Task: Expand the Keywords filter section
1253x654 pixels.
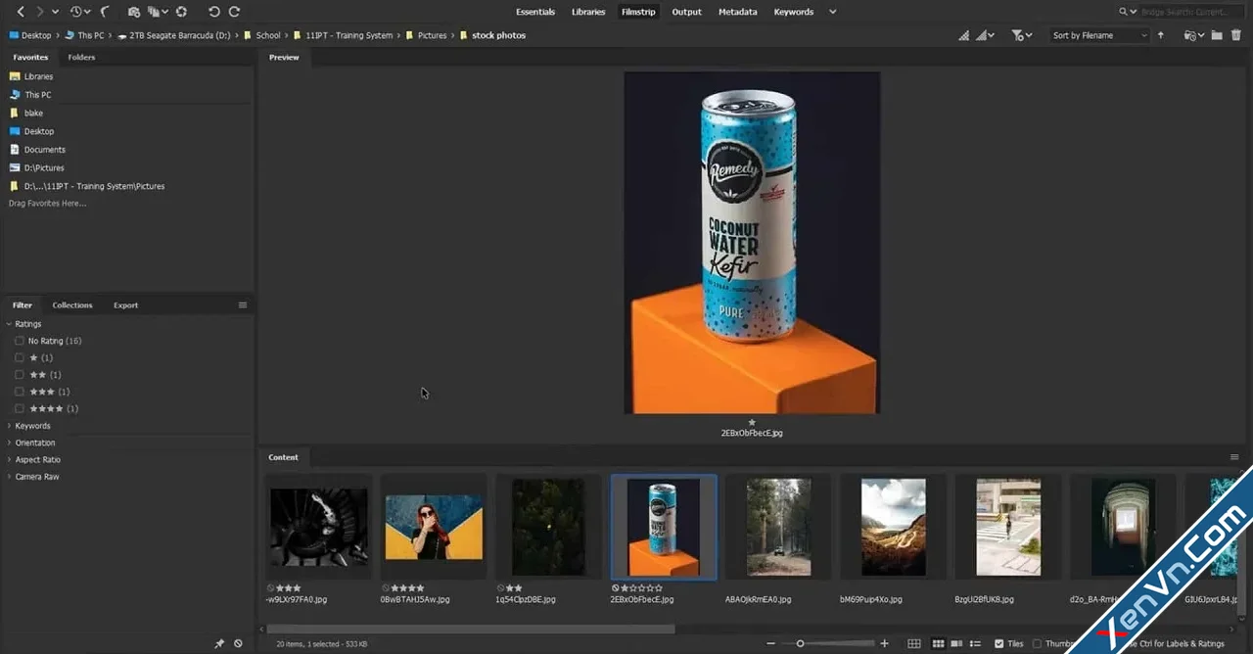Action: (x=9, y=426)
